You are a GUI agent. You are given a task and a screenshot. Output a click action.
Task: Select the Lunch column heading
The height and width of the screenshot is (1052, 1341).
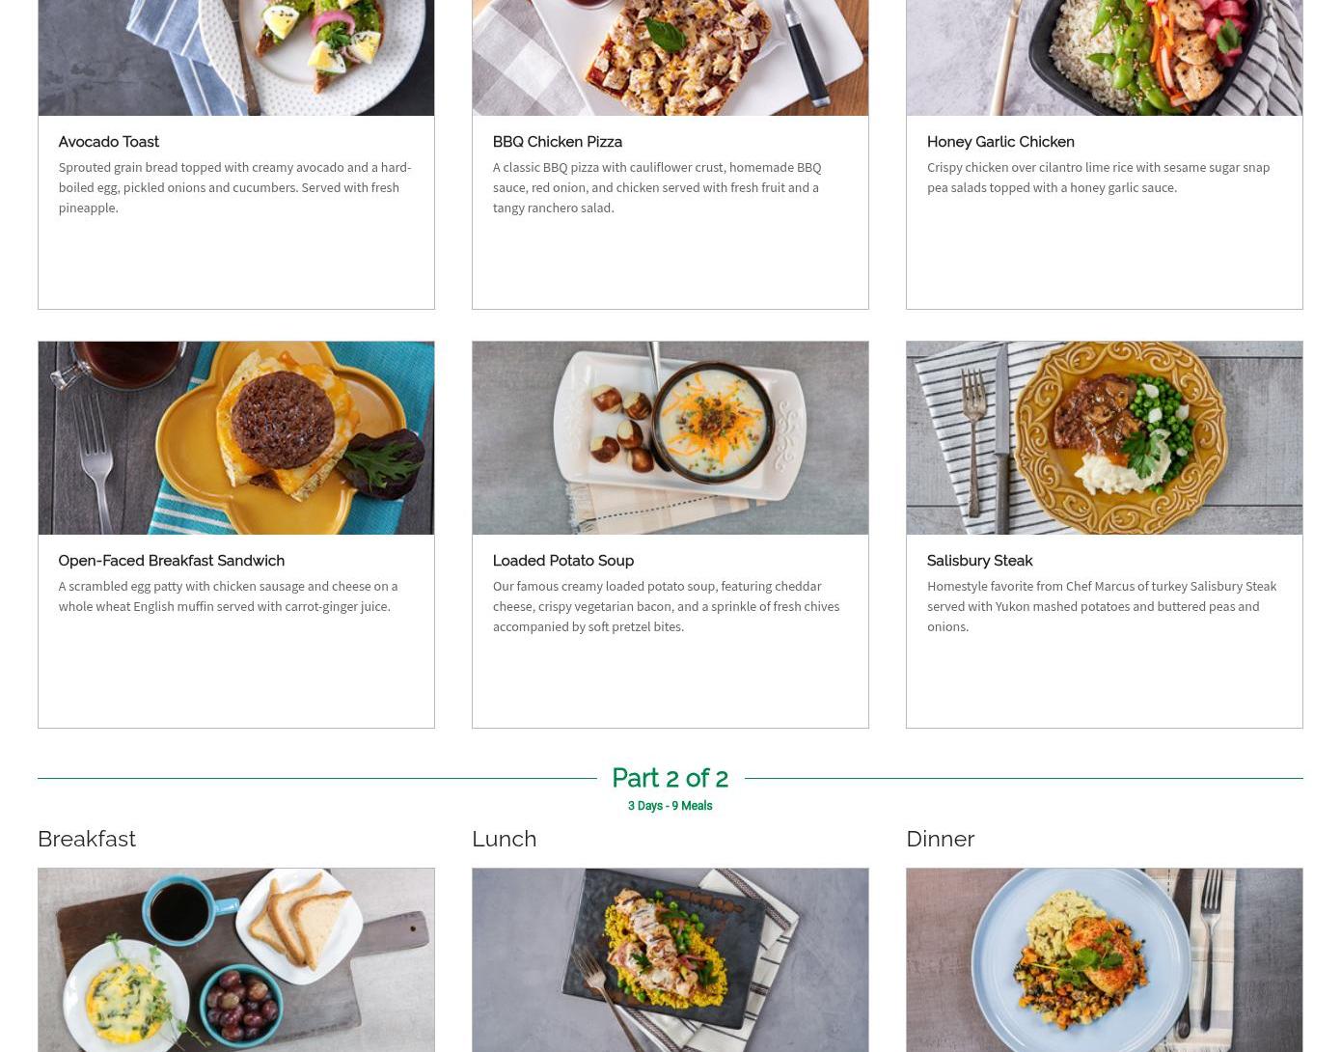(505, 839)
